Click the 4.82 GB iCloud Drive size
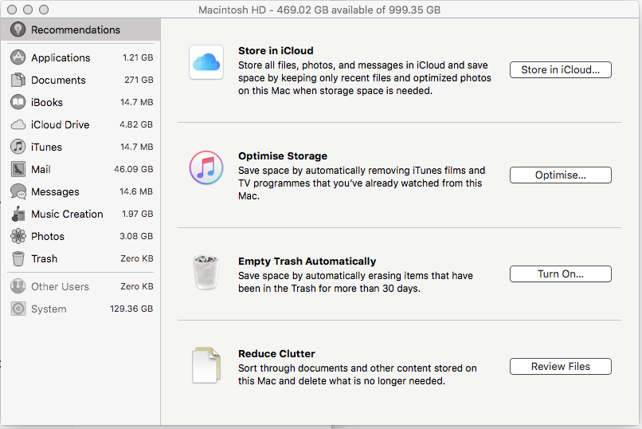642x429 pixels. tap(136, 124)
